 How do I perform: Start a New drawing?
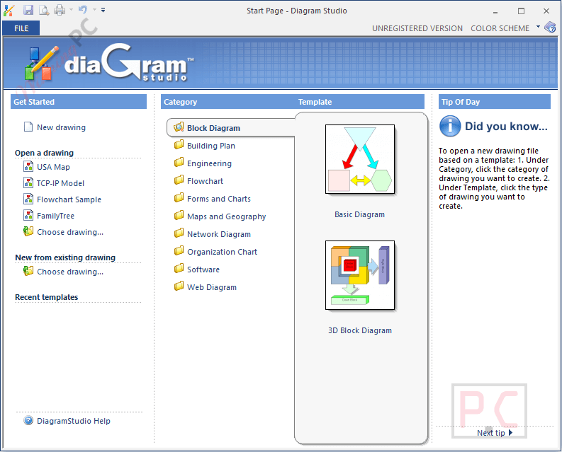61,127
